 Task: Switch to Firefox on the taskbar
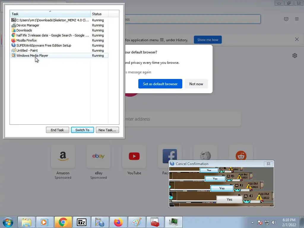(118, 222)
